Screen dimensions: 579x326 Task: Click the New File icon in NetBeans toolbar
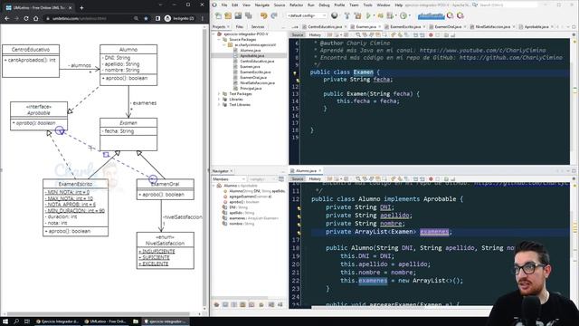(219, 15)
